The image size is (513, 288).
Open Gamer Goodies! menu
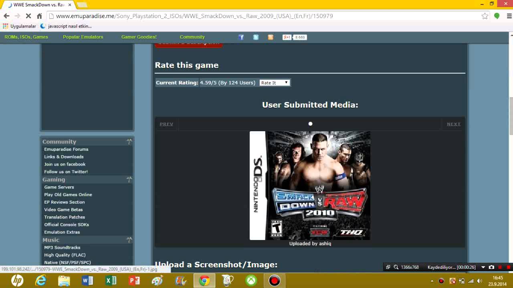(139, 37)
